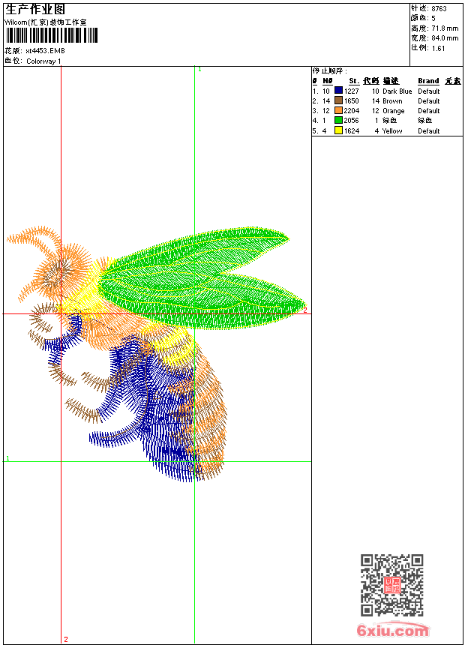The width and height of the screenshot is (465, 645).
Task: Click the Brown color swatch
Action: coord(338,100)
